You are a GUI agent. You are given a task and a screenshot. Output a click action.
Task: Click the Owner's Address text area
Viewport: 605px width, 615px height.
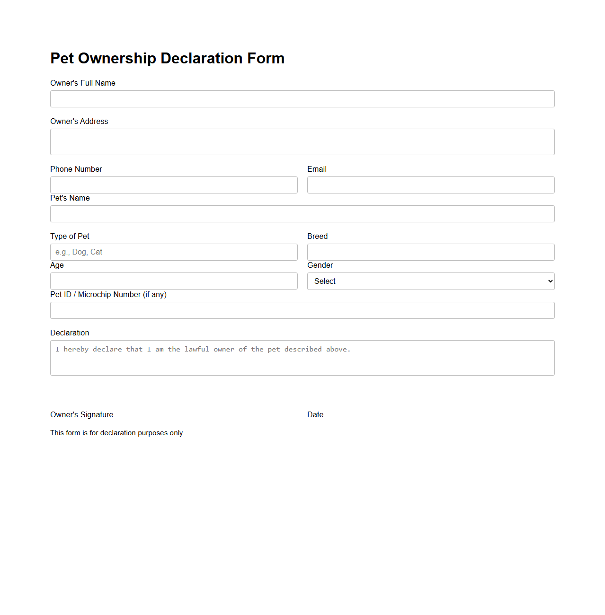(302, 141)
